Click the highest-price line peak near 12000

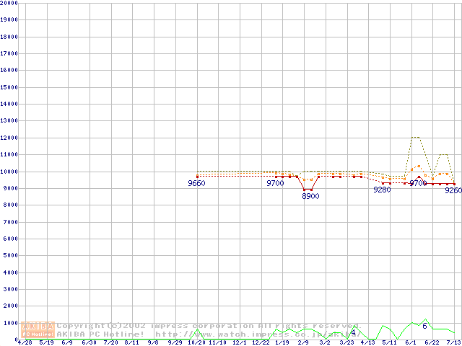(x=415, y=137)
